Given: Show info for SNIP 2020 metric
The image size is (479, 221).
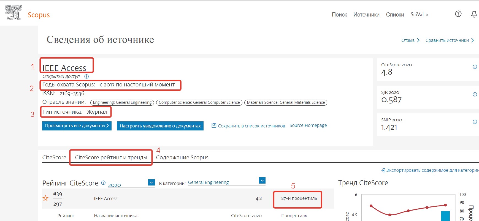Looking at the screenshot, I should click(x=475, y=122).
